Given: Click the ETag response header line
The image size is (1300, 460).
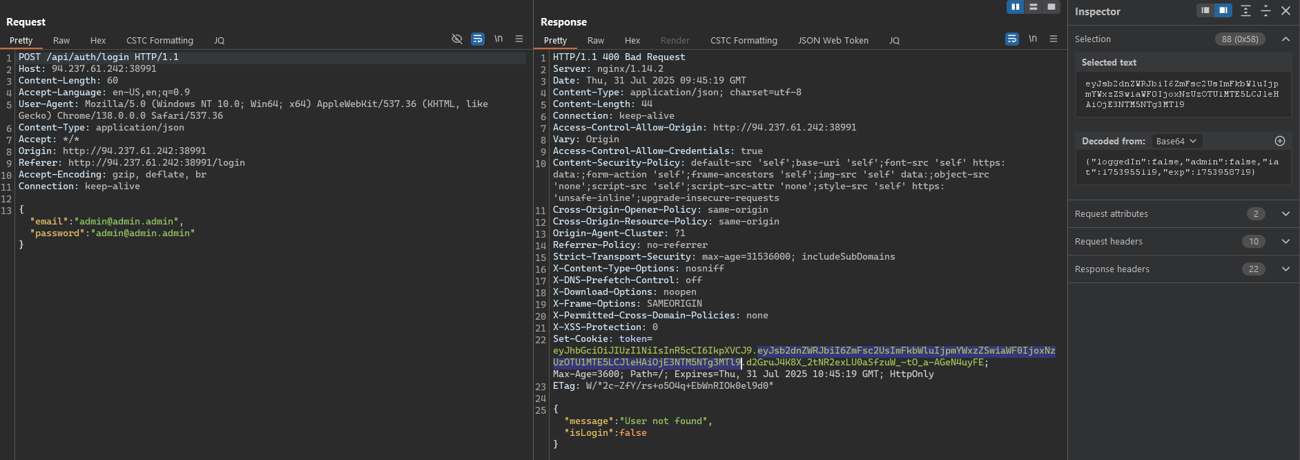Looking at the screenshot, I should click(663, 386).
